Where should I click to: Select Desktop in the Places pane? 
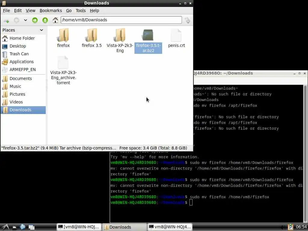[23, 46]
